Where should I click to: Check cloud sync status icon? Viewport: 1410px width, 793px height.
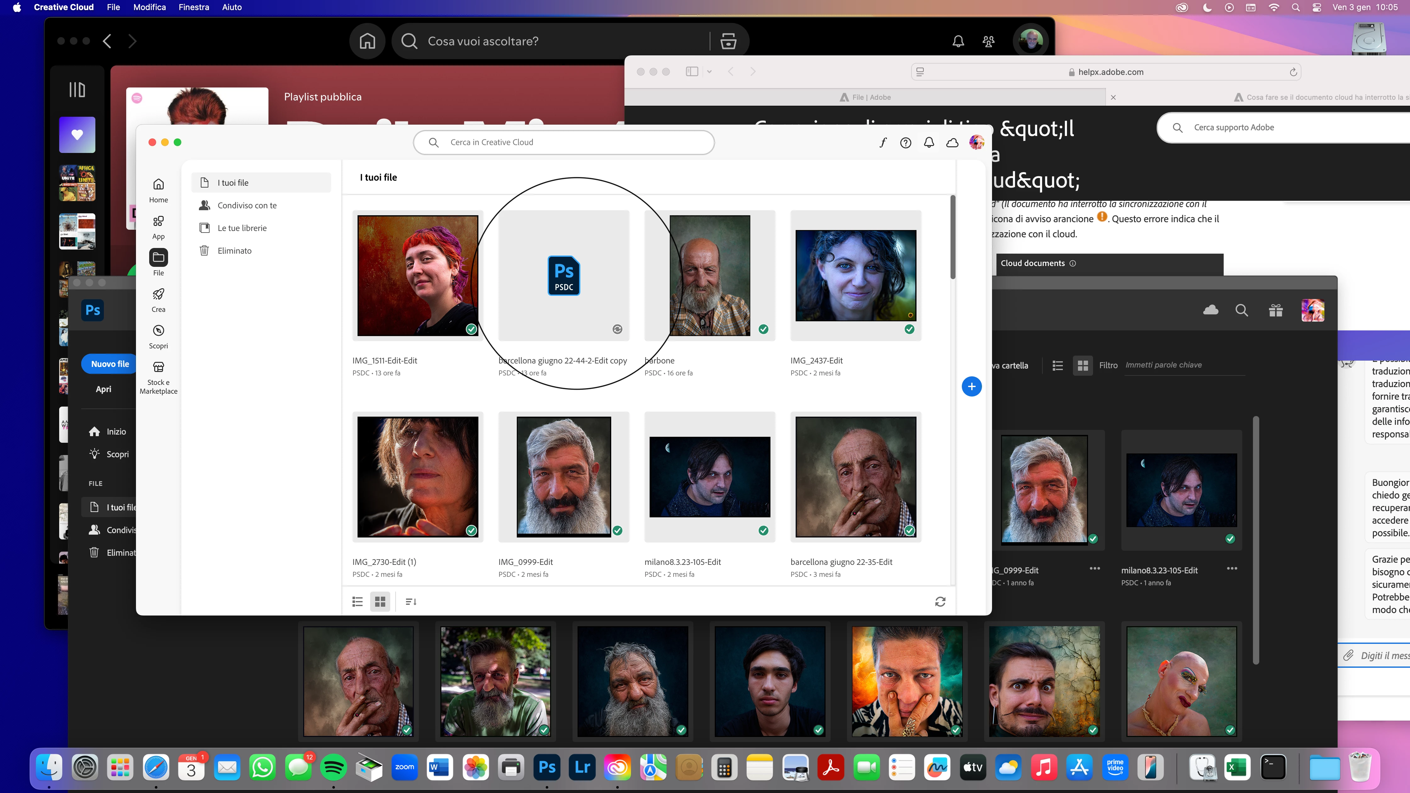pyautogui.click(x=952, y=143)
